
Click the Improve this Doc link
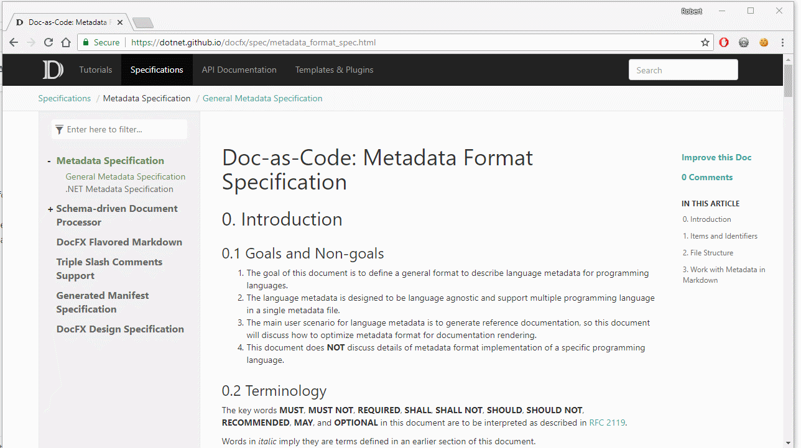(716, 157)
